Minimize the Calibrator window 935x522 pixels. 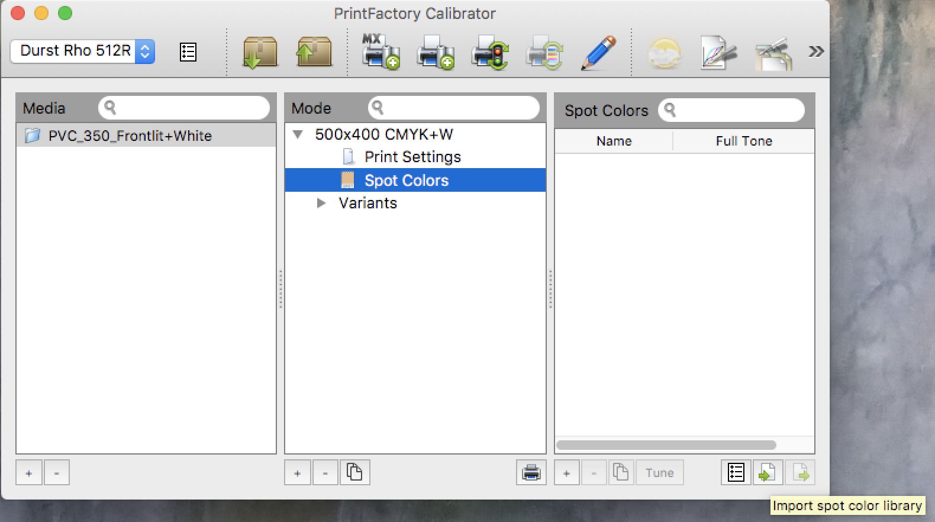coord(41,13)
